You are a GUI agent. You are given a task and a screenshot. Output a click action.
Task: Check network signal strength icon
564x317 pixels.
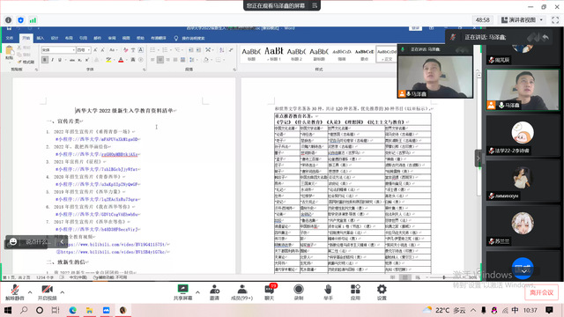tap(33, 20)
